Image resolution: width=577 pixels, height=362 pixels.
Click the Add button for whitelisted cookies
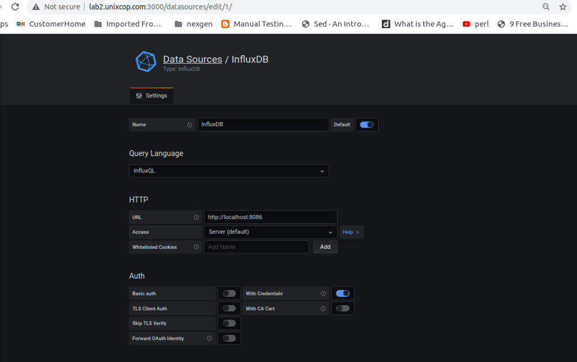[x=325, y=247]
